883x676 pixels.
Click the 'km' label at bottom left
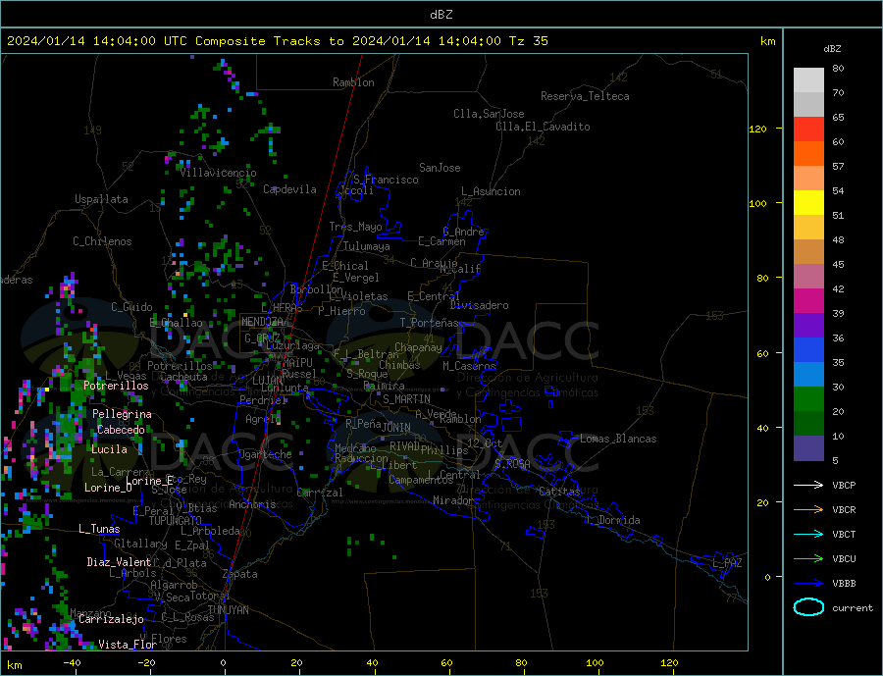click(x=15, y=665)
